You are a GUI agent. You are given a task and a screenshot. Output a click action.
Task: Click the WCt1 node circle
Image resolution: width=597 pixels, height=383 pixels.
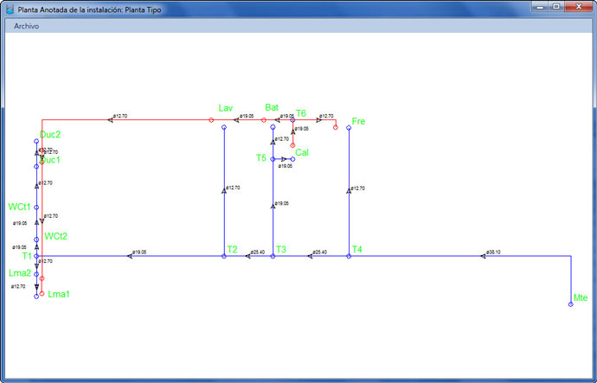tap(36, 207)
